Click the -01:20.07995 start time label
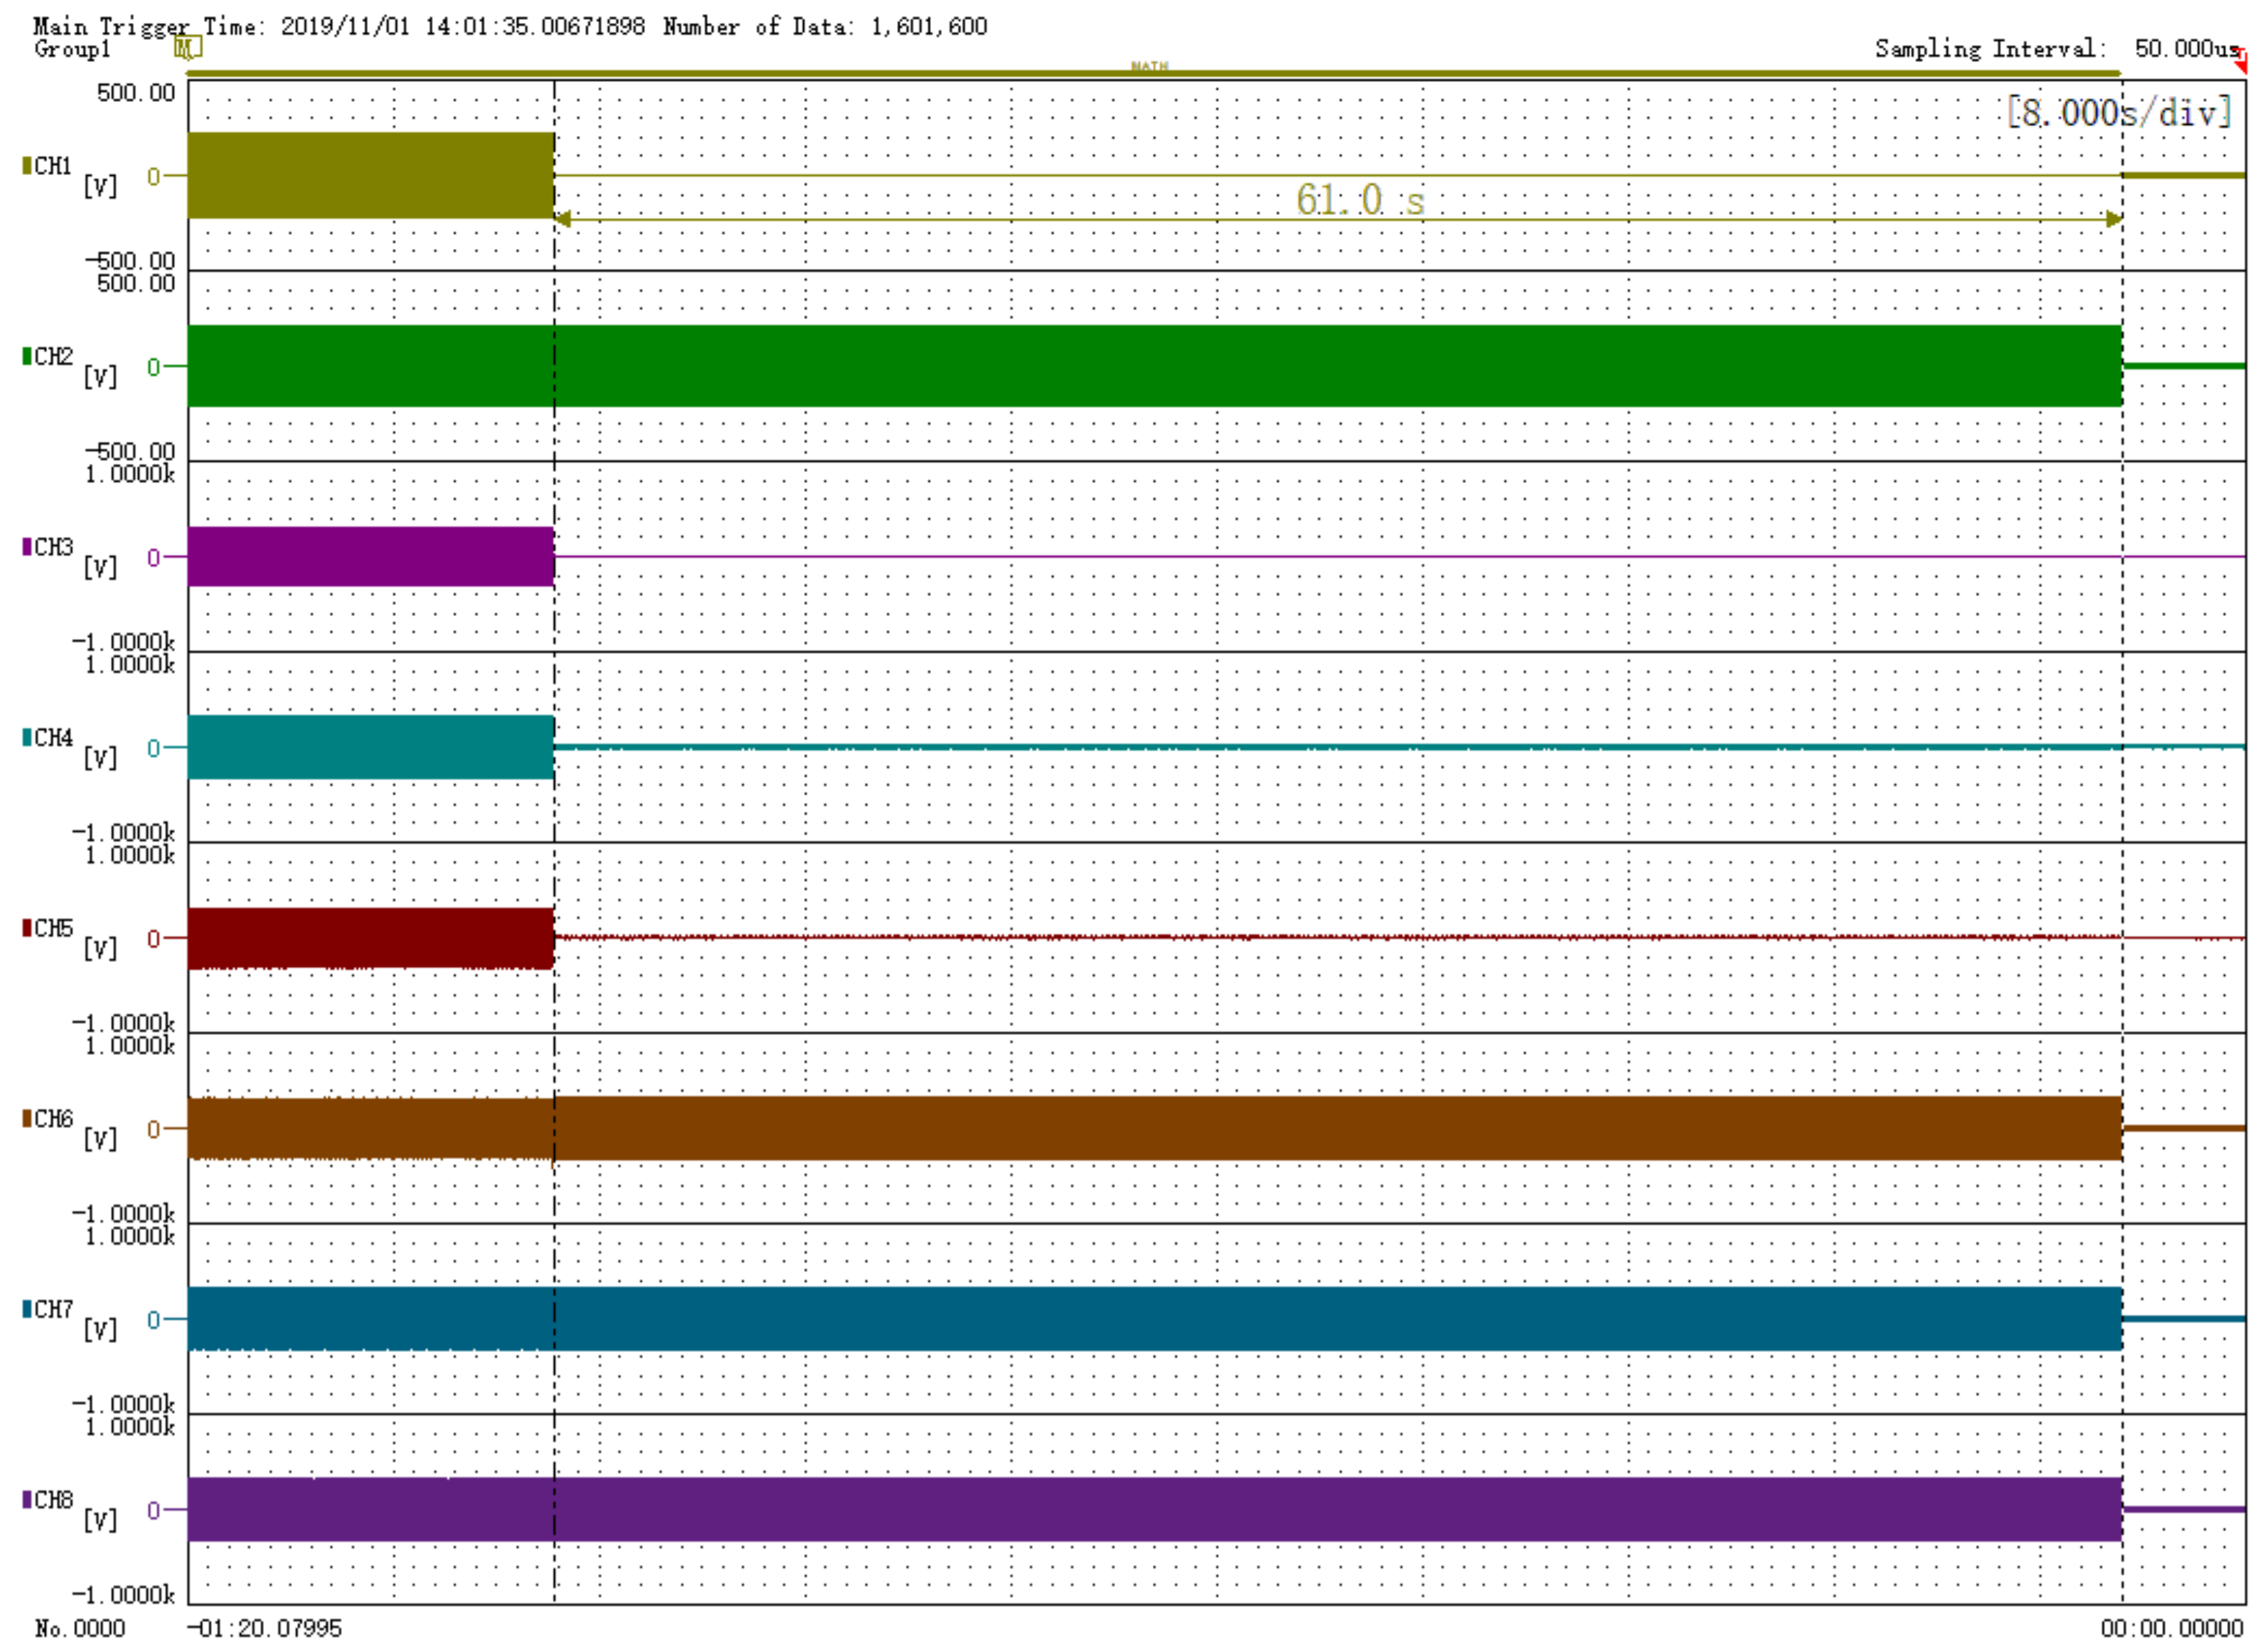 coord(265,1629)
